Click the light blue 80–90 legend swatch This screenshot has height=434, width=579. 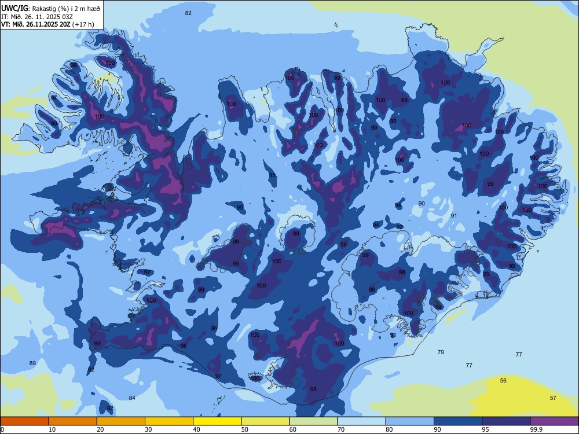coord(410,421)
